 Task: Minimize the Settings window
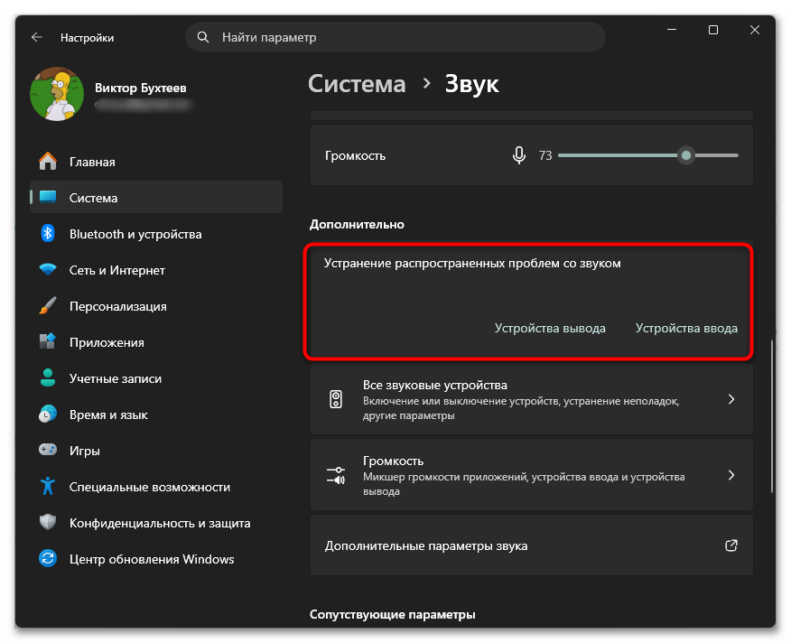click(x=672, y=31)
